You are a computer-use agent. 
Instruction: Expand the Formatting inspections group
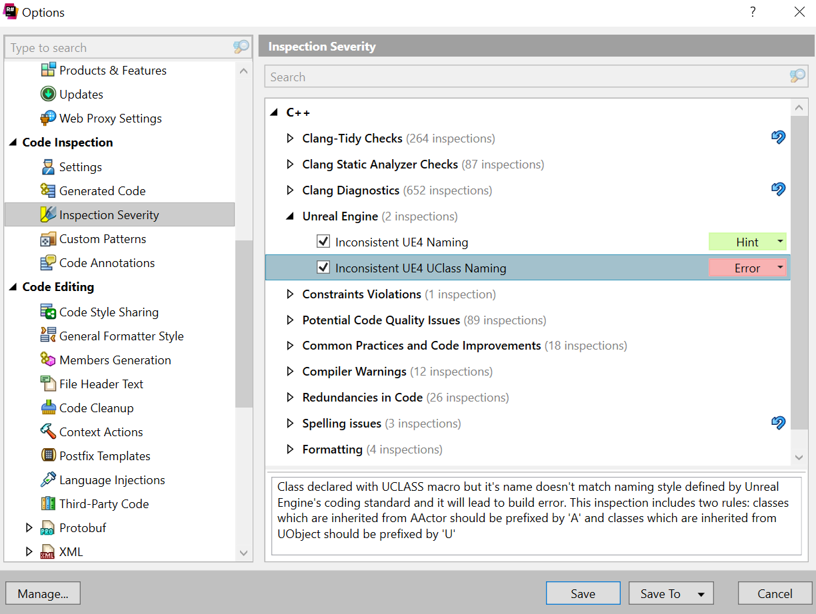[x=290, y=450]
